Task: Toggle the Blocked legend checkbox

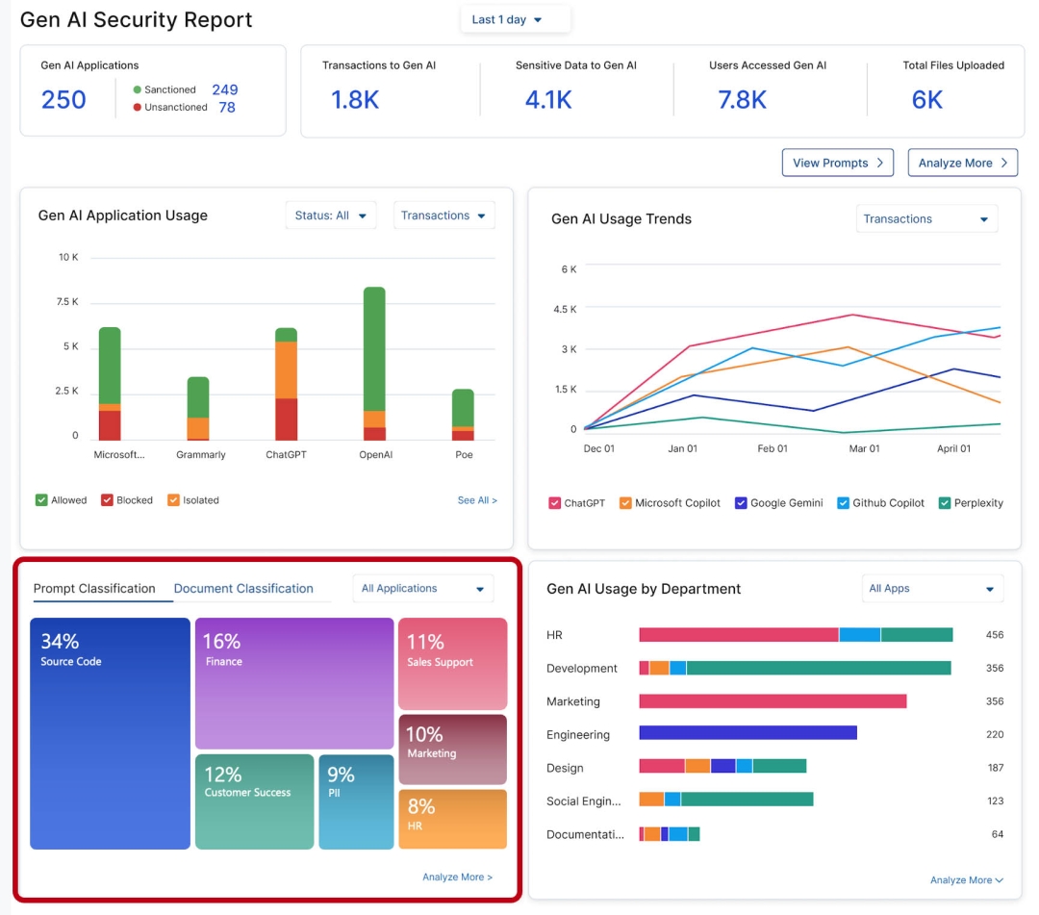Action: click(x=107, y=500)
